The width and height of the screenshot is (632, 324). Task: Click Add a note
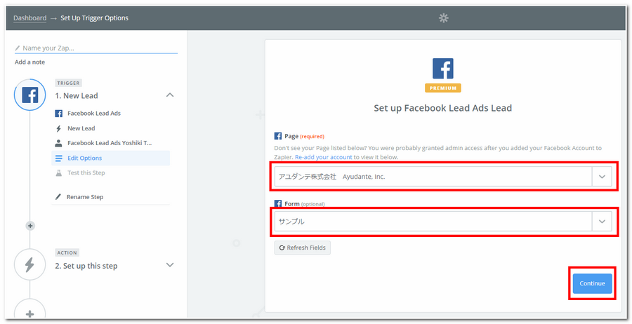29,62
